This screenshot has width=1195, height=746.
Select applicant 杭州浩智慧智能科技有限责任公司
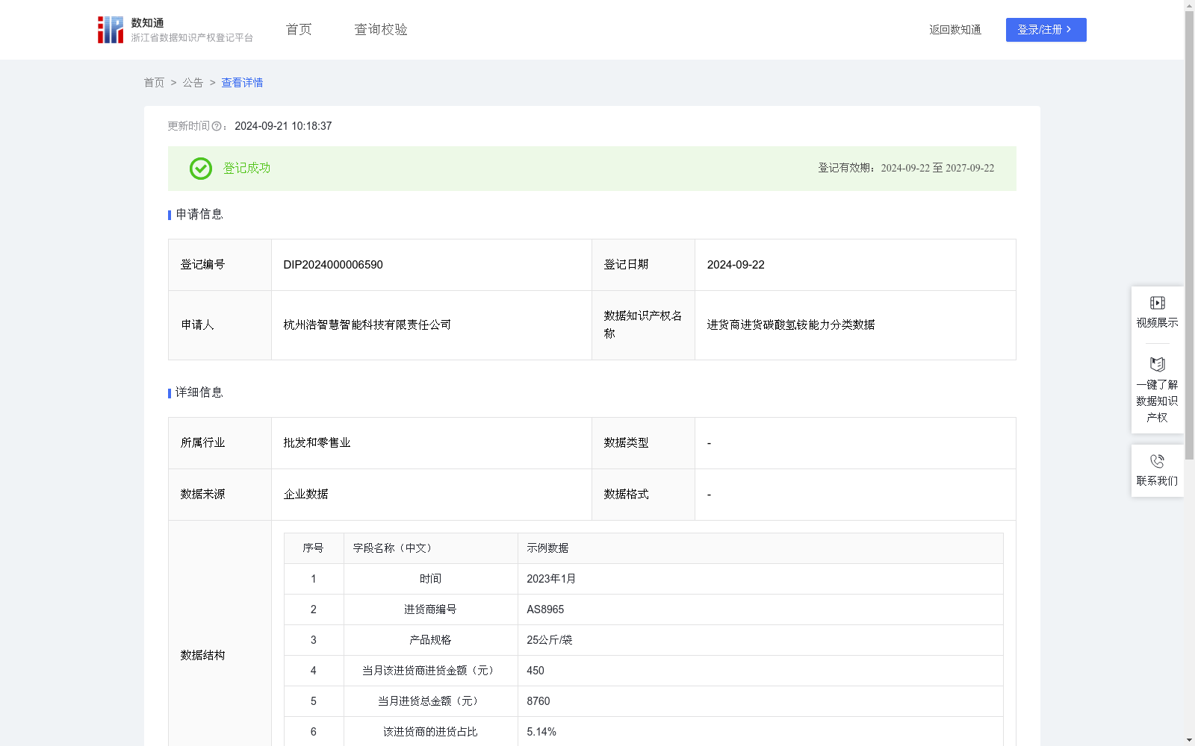point(367,325)
